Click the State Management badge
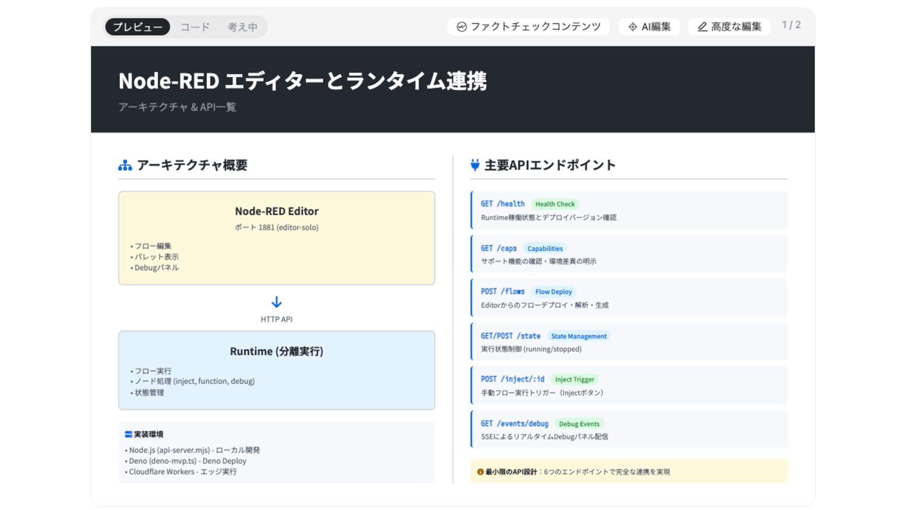 tap(578, 336)
